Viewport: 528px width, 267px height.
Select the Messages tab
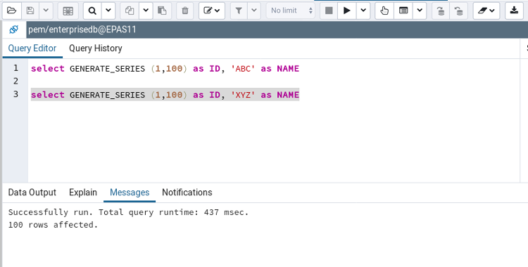pos(130,193)
